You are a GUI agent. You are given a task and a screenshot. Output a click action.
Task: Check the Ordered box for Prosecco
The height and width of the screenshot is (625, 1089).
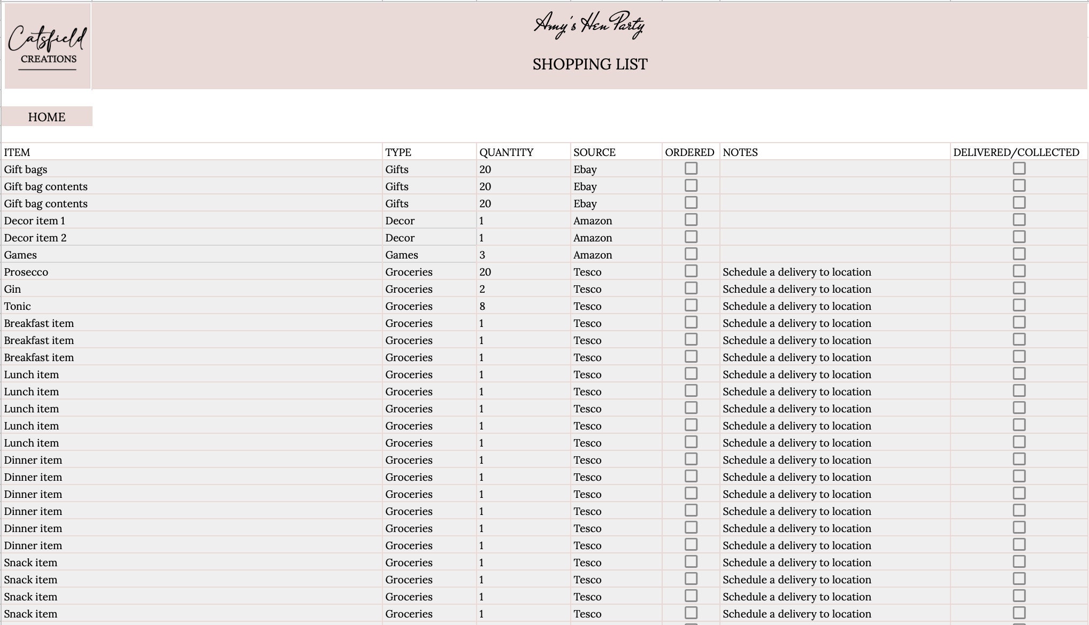692,271
